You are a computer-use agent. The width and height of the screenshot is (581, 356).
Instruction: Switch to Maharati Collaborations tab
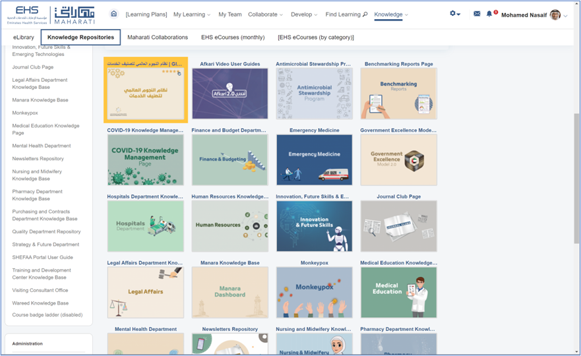[x=158, y=37]
